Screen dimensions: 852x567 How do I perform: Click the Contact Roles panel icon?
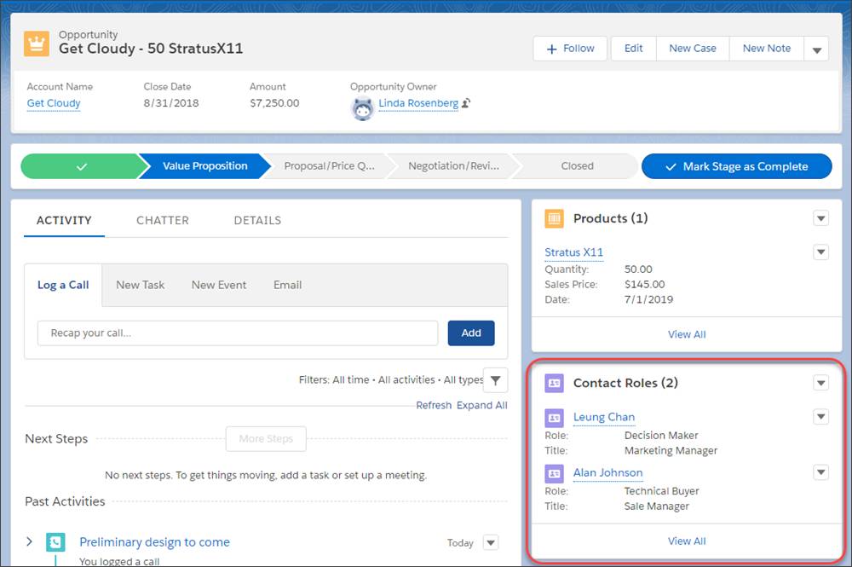click(555, 383)
